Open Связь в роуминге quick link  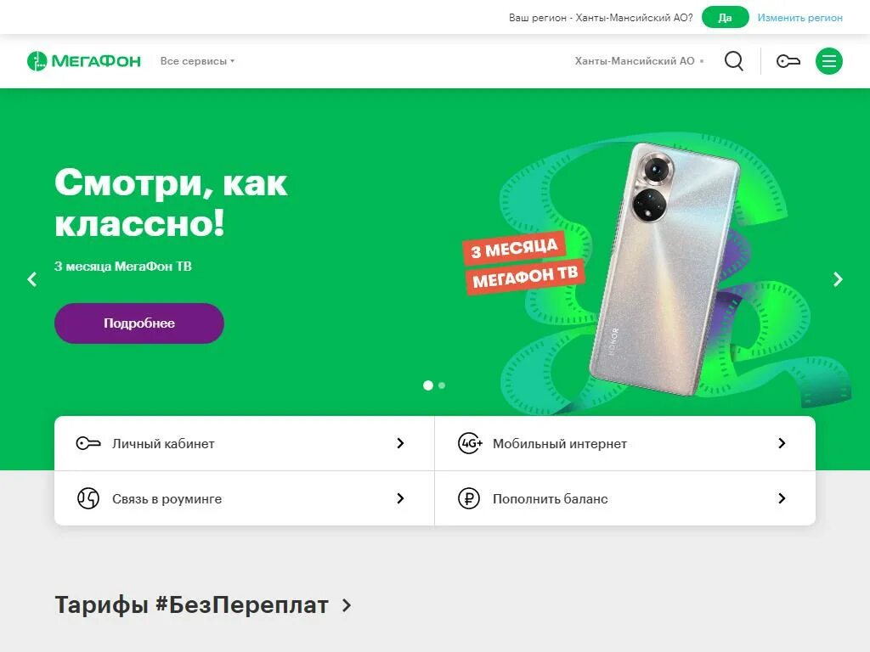(244, 497)
